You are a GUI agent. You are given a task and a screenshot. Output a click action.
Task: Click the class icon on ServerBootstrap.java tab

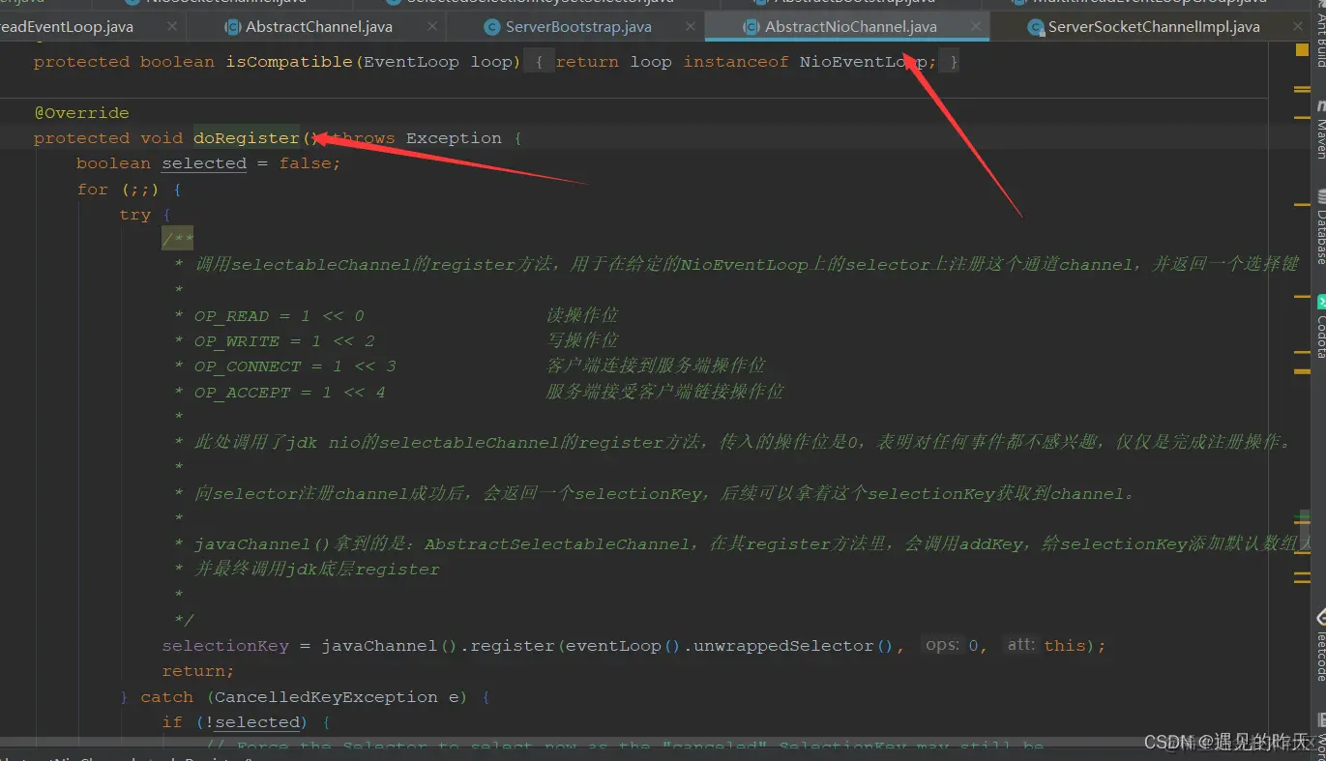coord(492,27)
